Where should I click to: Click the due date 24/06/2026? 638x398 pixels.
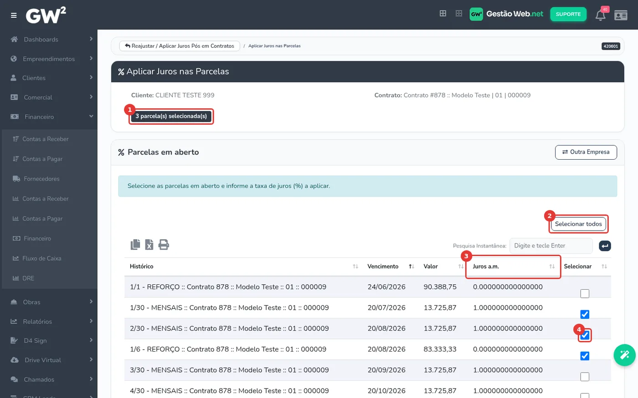[386, 287]
